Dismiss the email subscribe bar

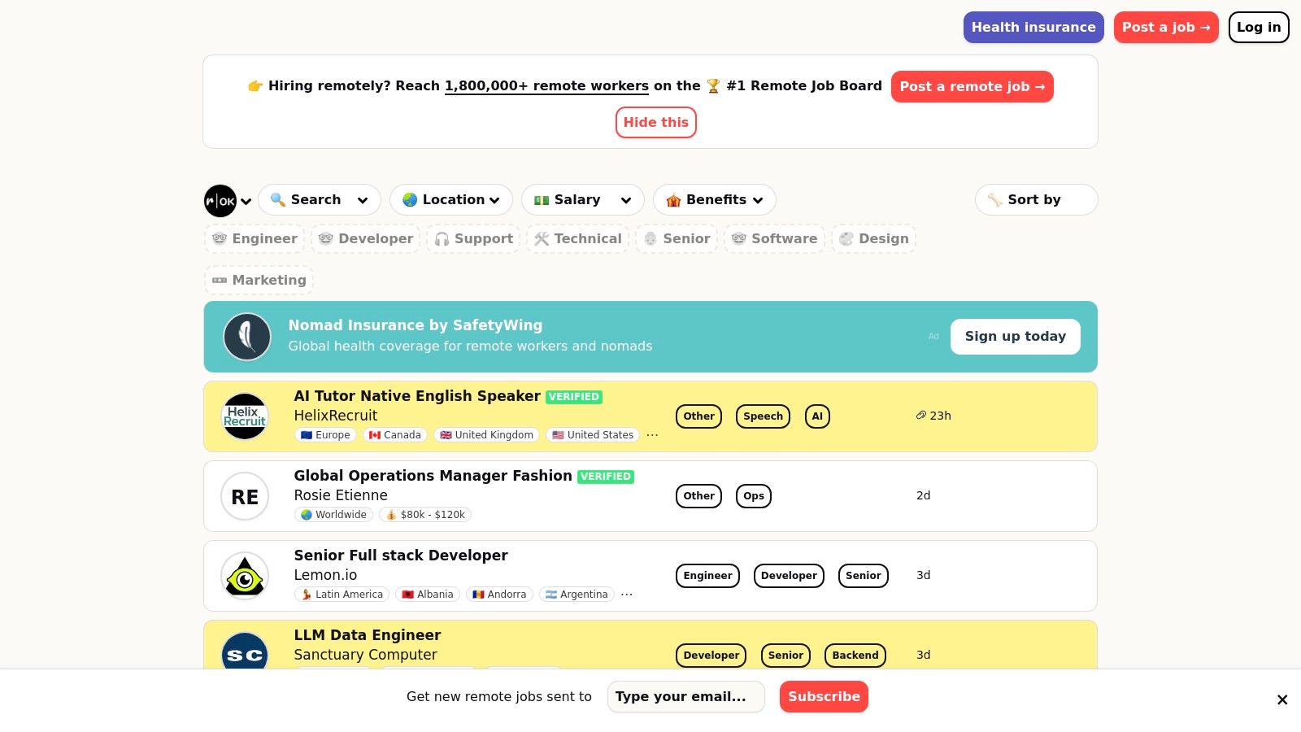point(1282,699)
